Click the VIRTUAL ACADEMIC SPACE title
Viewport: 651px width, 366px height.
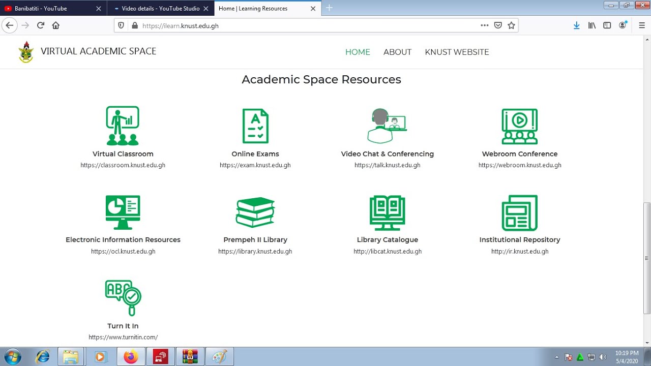pyautogui.click(x=98, y=51)
